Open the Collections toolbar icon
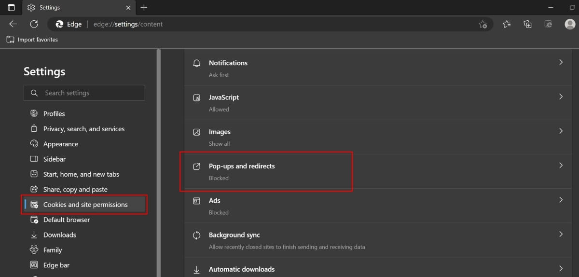579x277 pixels. 527,24
